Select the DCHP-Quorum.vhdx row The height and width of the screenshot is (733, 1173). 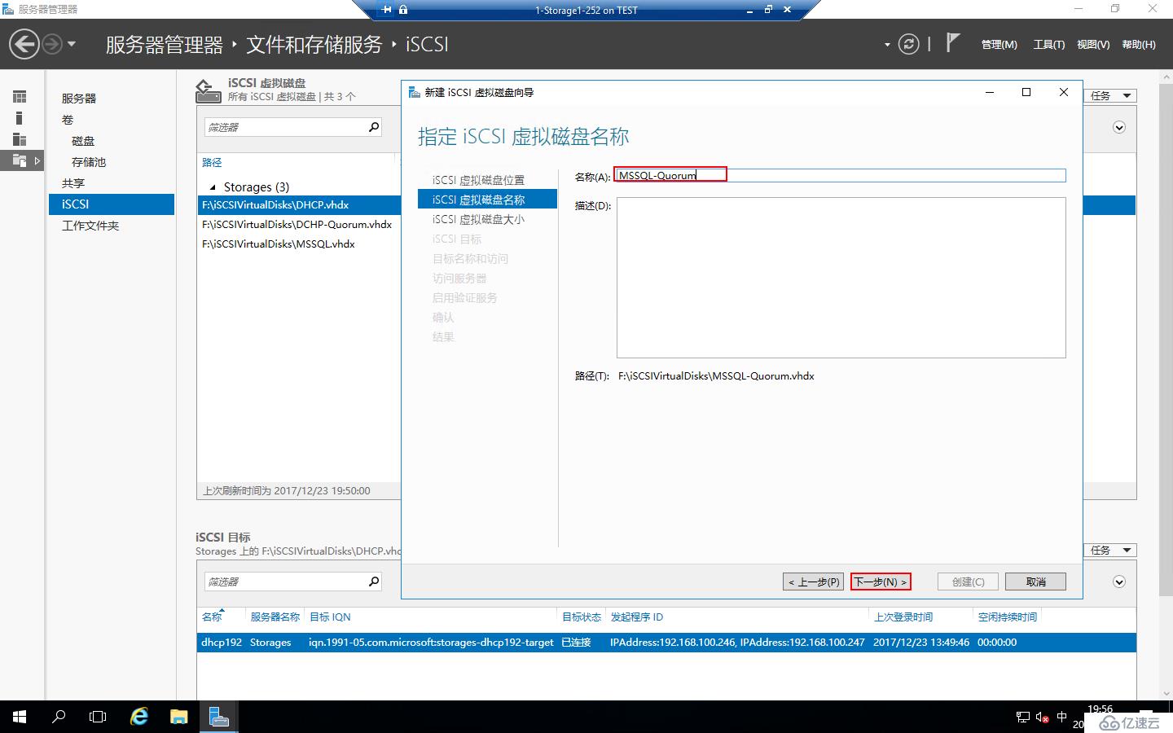(x=299, y=225)
